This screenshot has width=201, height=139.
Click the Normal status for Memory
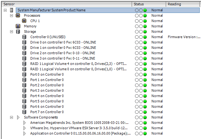157,26
